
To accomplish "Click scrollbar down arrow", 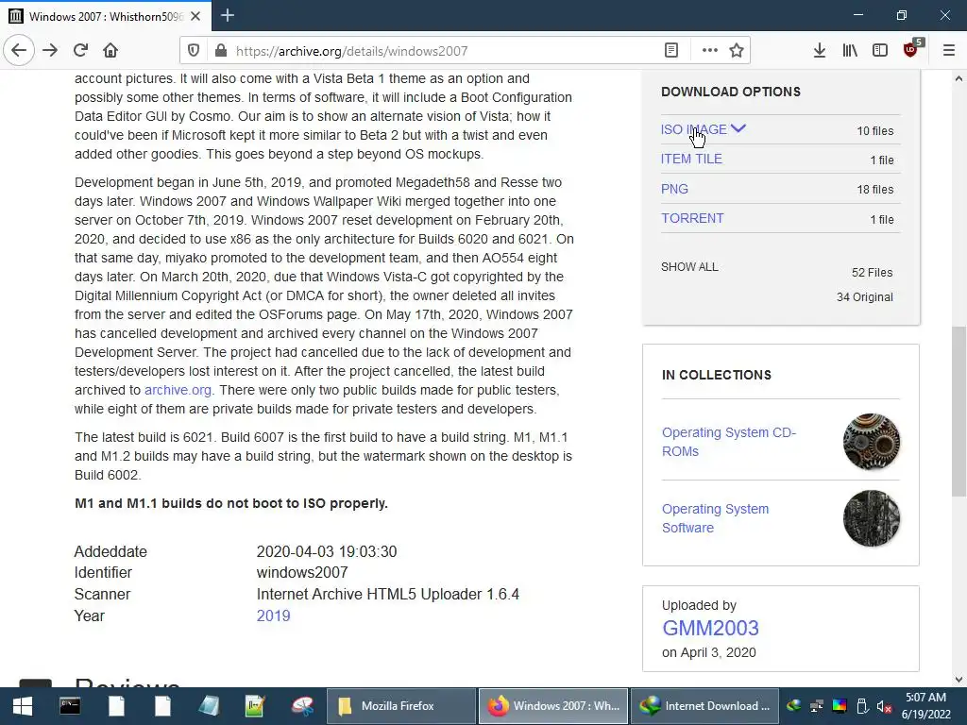I will 959,680.
